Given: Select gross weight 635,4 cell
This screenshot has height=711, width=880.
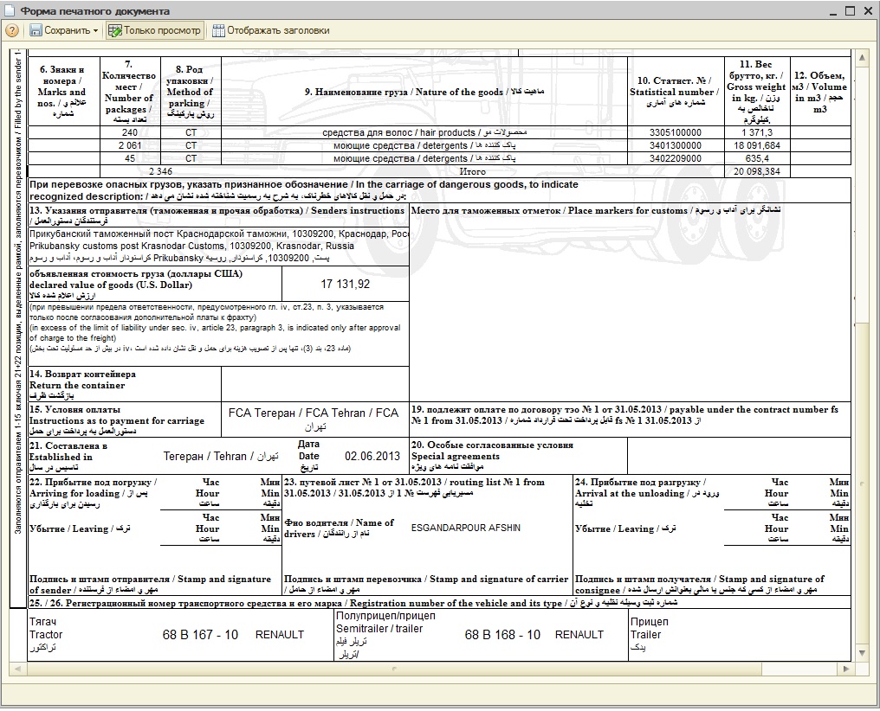Looking at the screenshot, I should coord(757,158).
